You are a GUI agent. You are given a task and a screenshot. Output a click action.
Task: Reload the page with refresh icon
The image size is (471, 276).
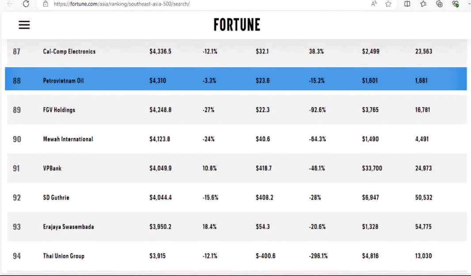point(26,4)
